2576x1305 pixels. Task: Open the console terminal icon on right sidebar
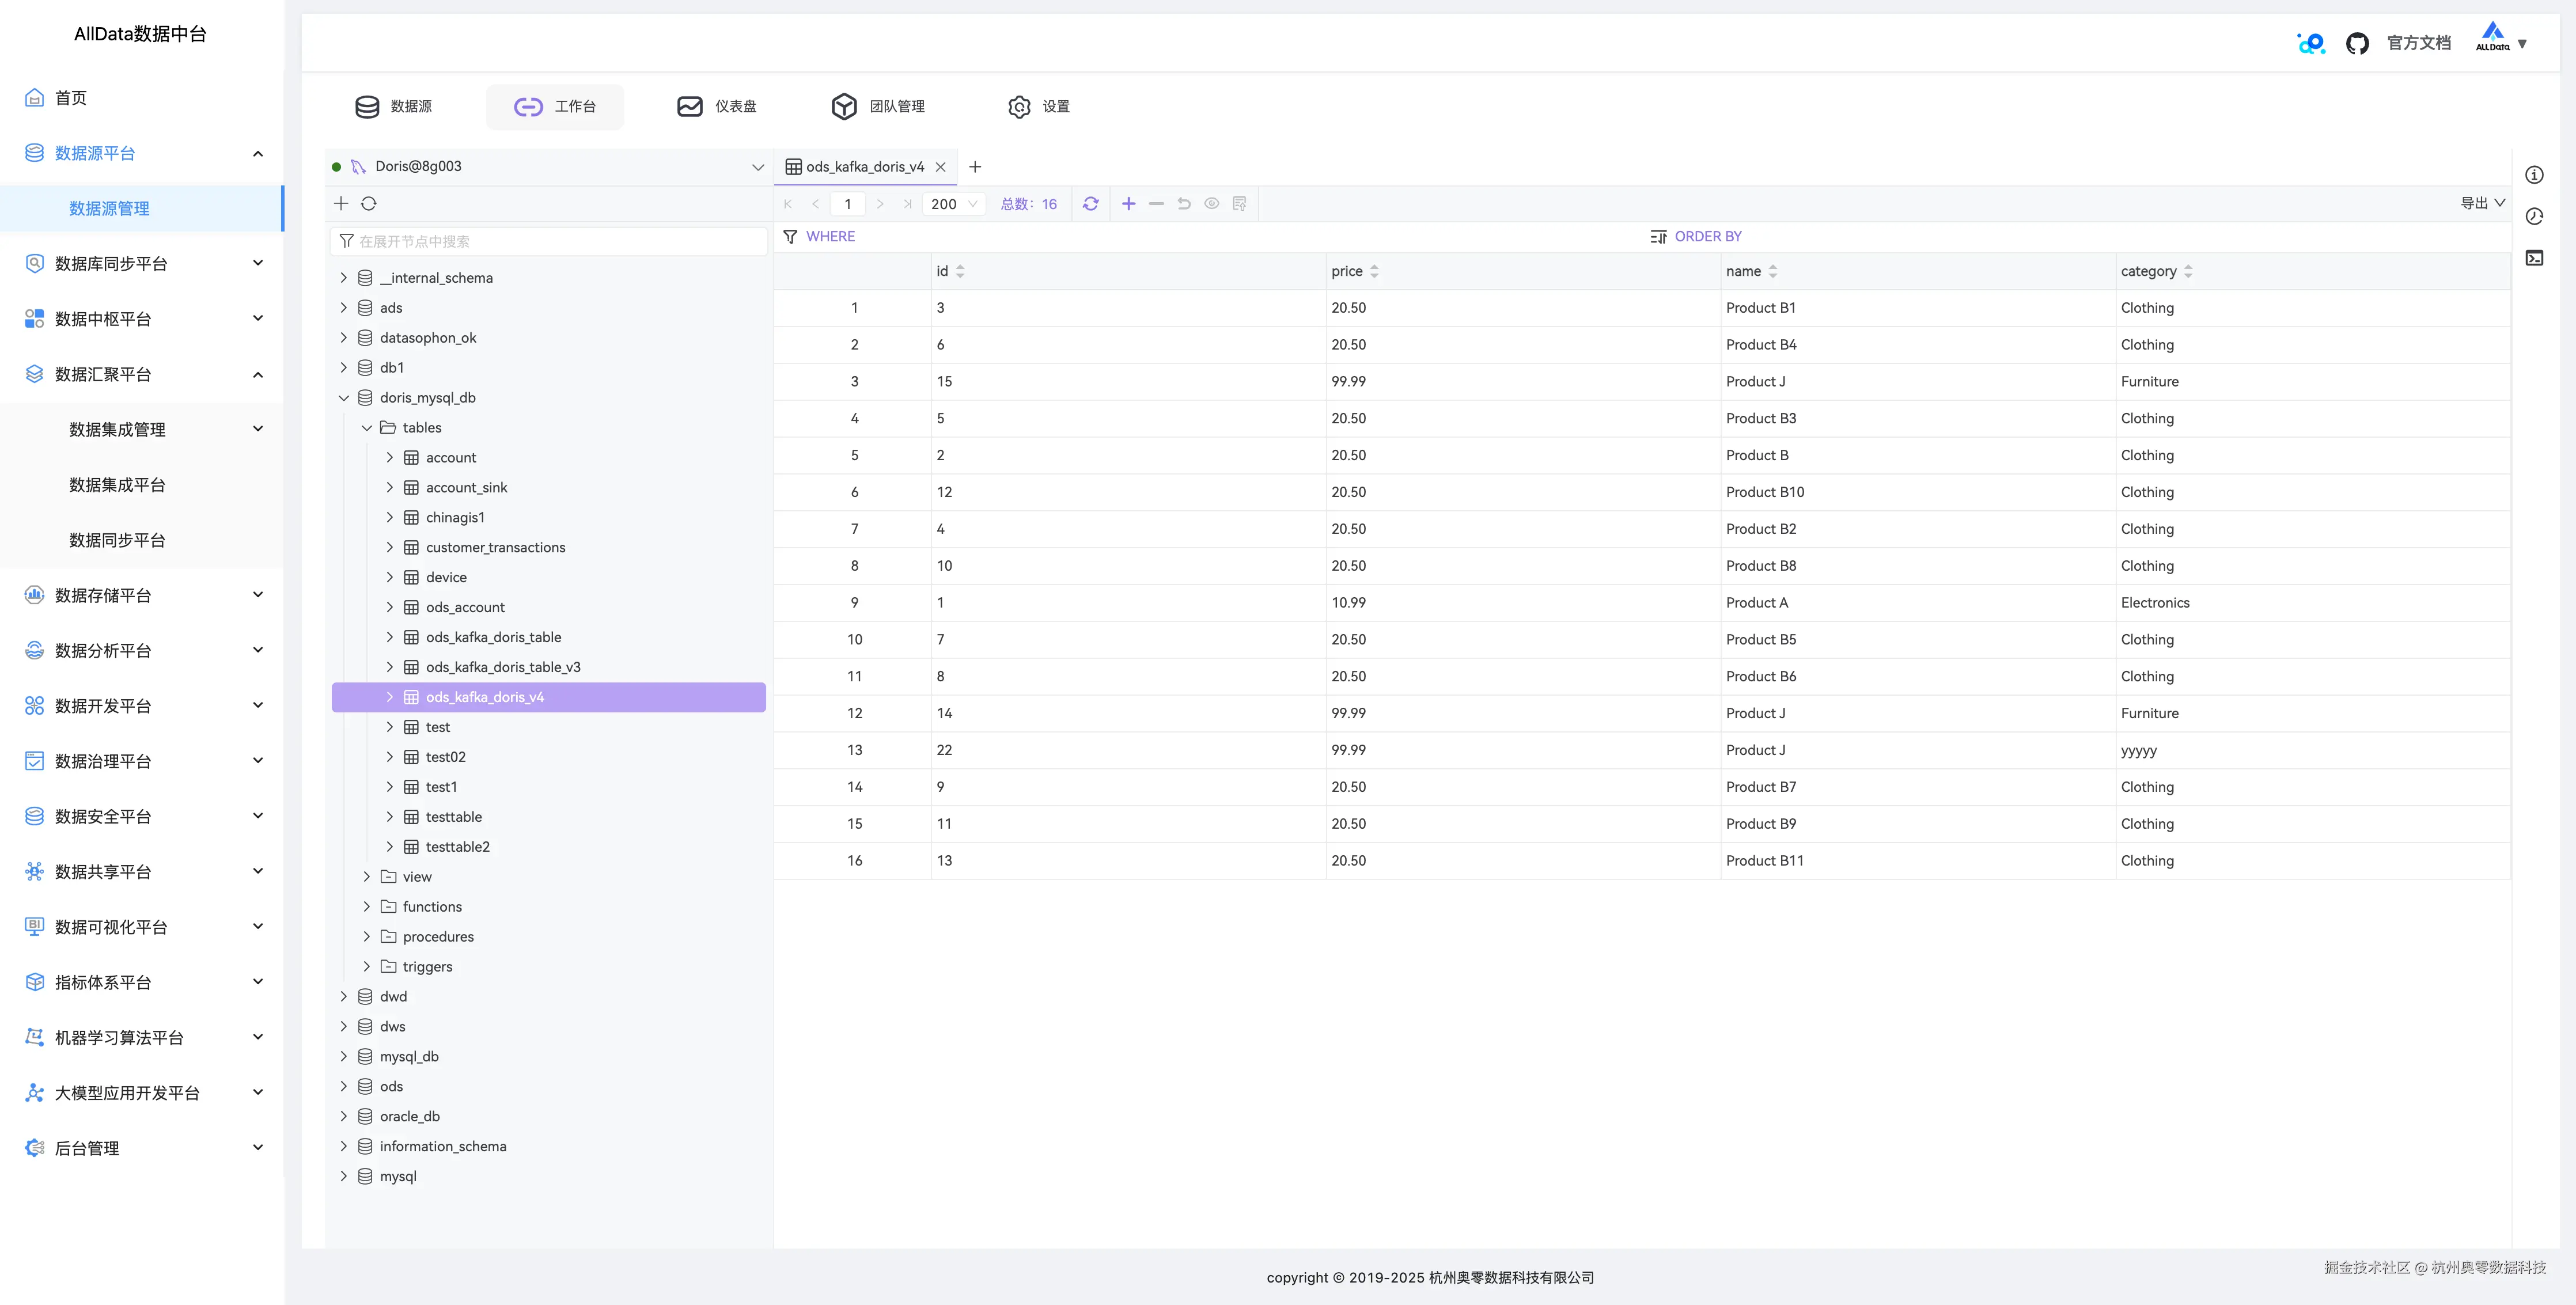2534,258
